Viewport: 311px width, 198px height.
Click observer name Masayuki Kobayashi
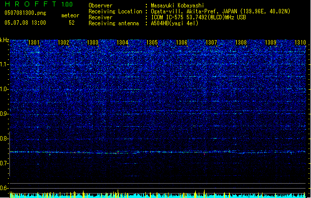click(178, 5)
